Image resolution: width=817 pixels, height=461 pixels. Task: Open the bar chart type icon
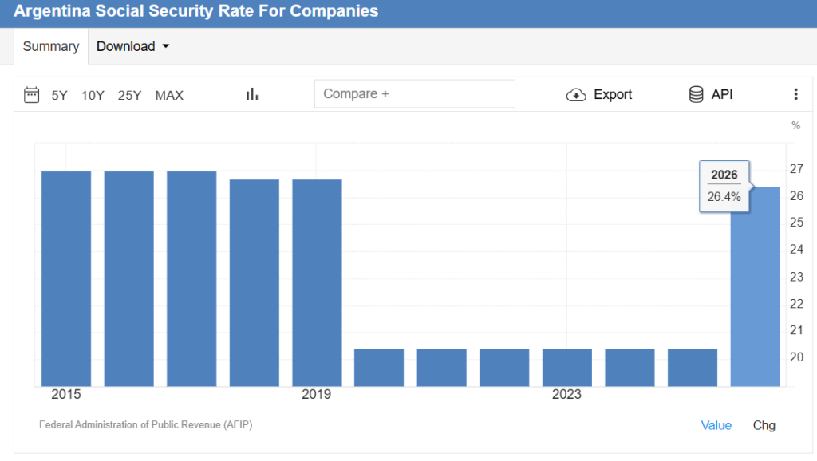click(252, 94)
